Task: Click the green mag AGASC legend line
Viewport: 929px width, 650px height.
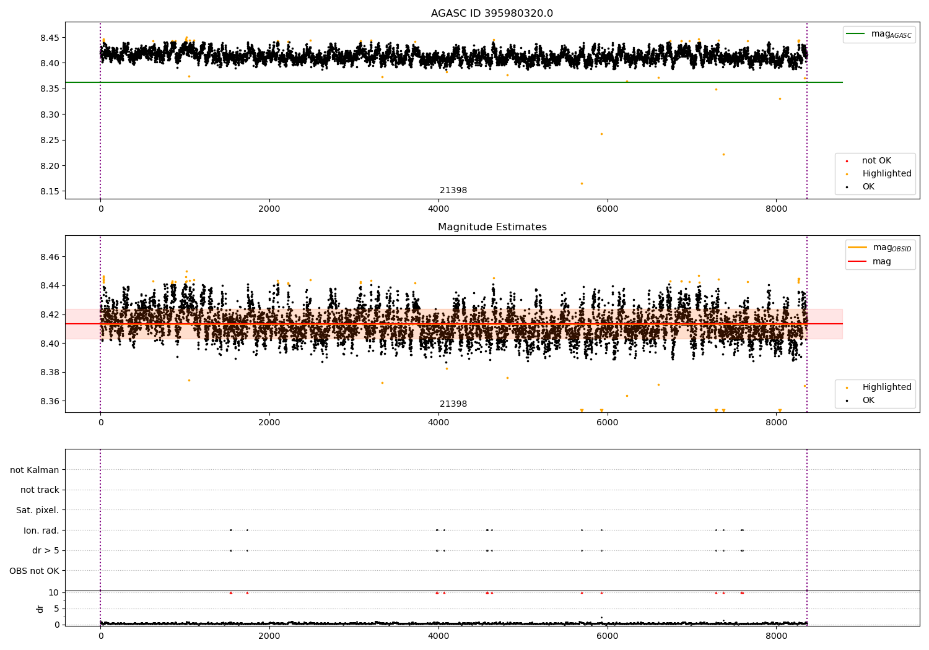Action: [856, 34]
